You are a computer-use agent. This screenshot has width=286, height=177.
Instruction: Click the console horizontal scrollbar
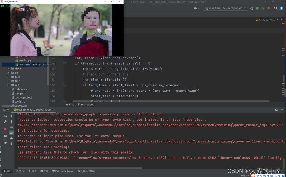click(80, 168)
